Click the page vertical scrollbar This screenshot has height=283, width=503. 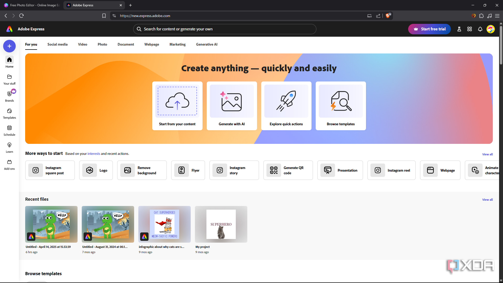coord(501,45)
